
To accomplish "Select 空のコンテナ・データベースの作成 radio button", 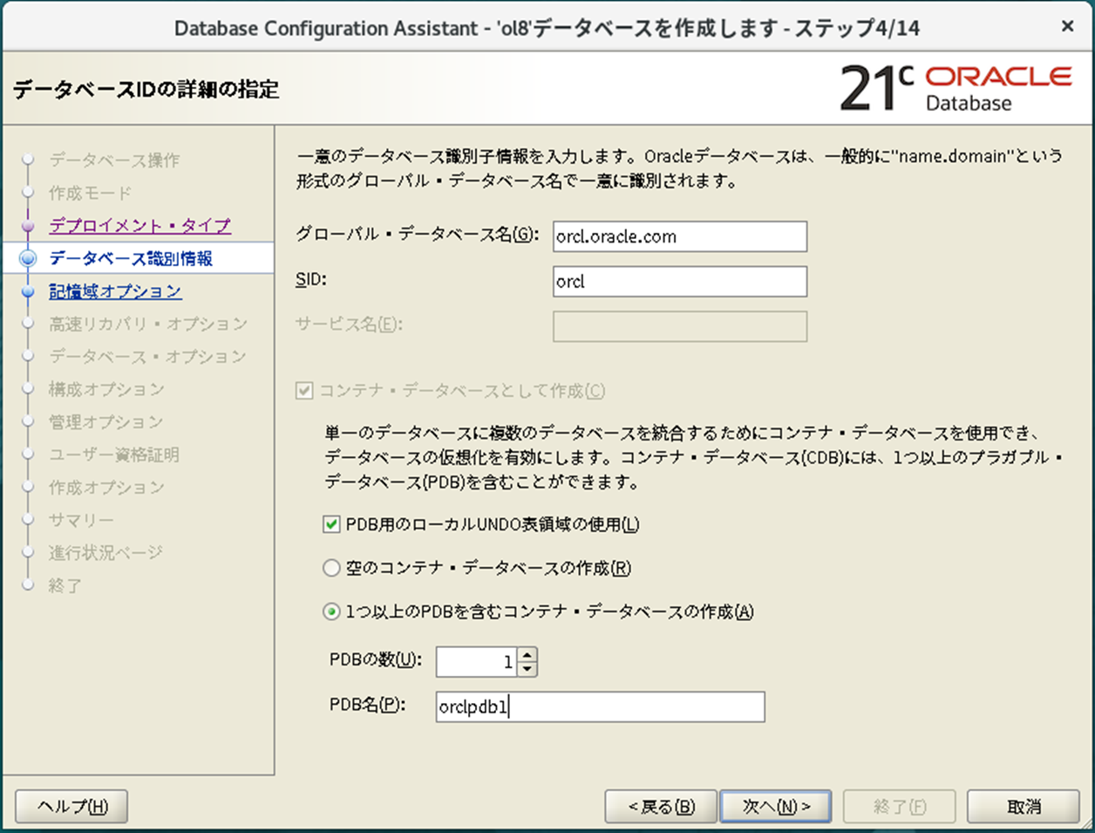I will pos(331,568).
